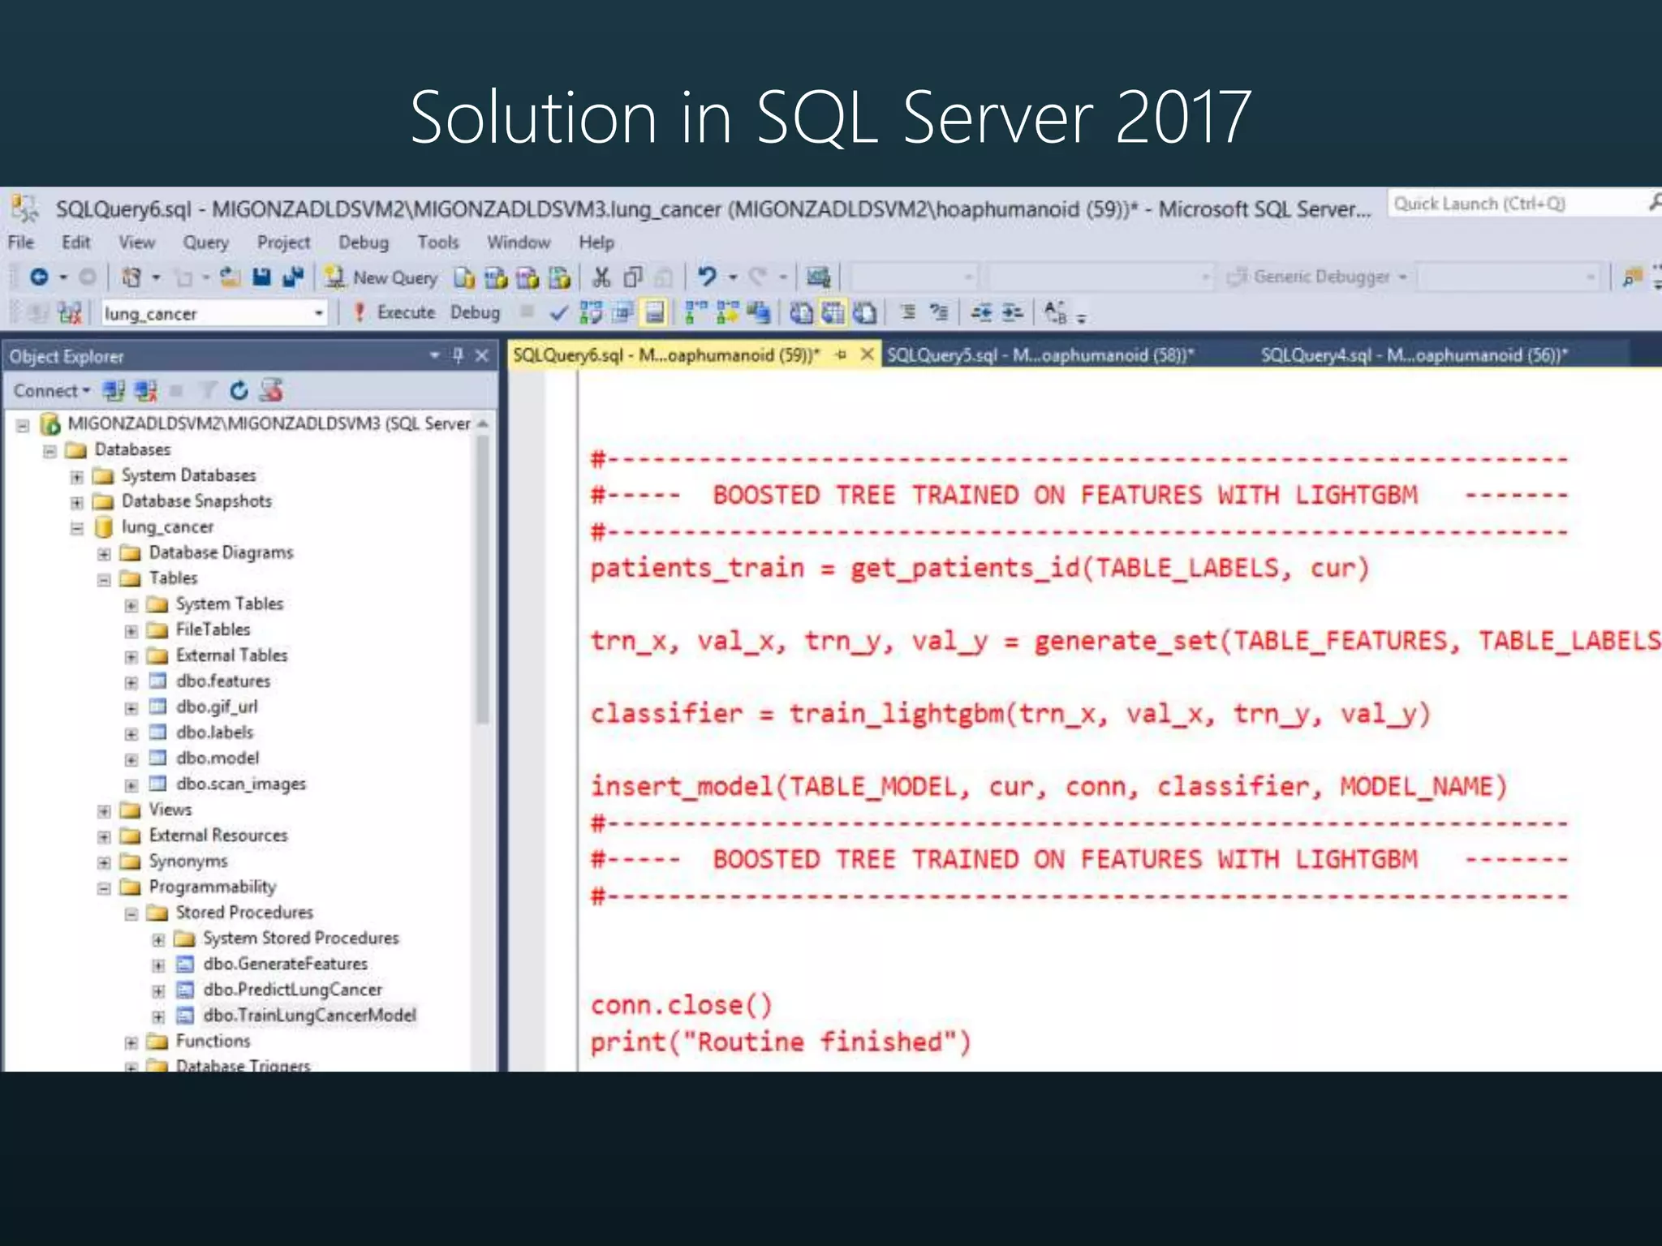Click Display Estimated Execution Plan icon
1662x1246 pixels.
[x=591, y=313]
